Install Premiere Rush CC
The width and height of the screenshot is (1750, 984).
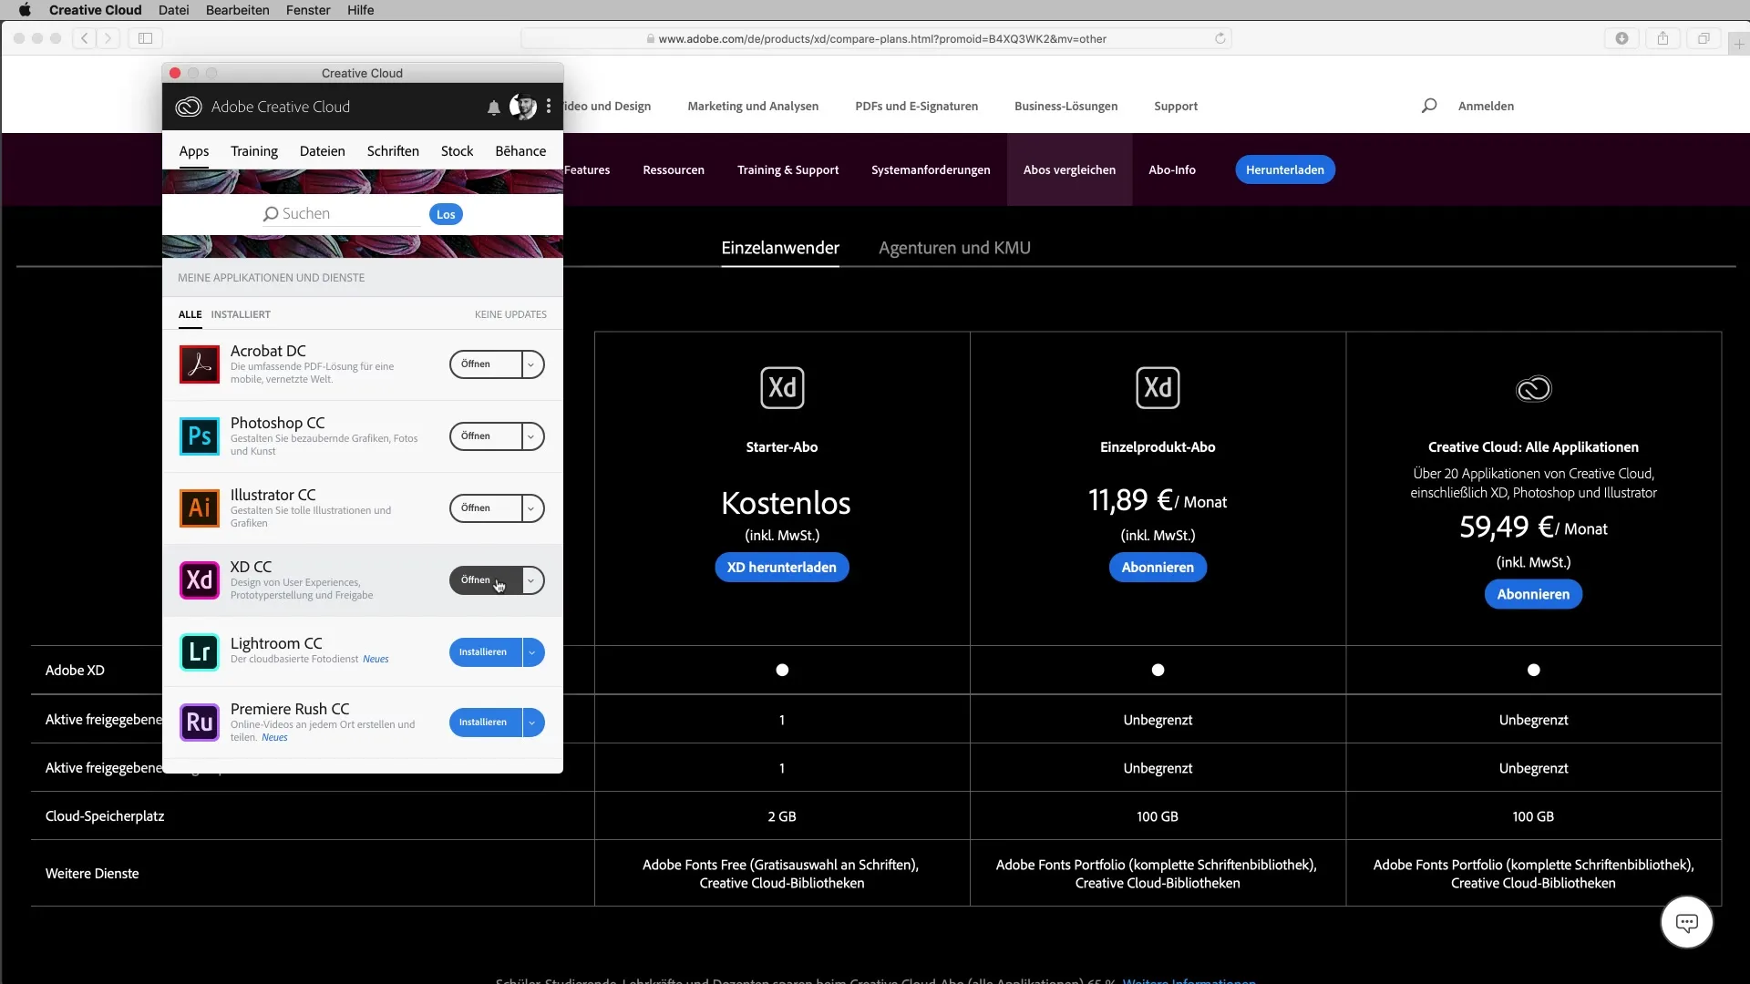pos(485,723)
